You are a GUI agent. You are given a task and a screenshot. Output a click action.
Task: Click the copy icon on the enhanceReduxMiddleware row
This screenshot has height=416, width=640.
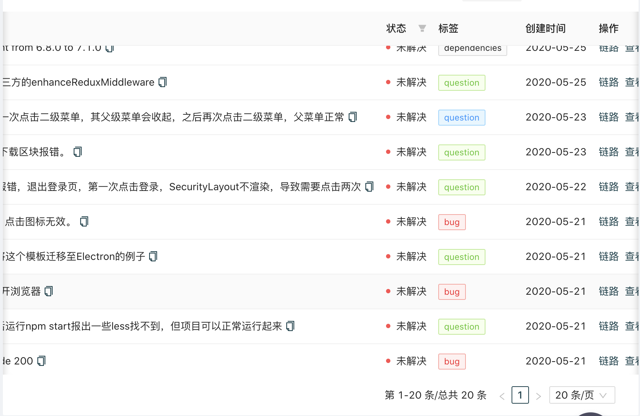(163, 82)
